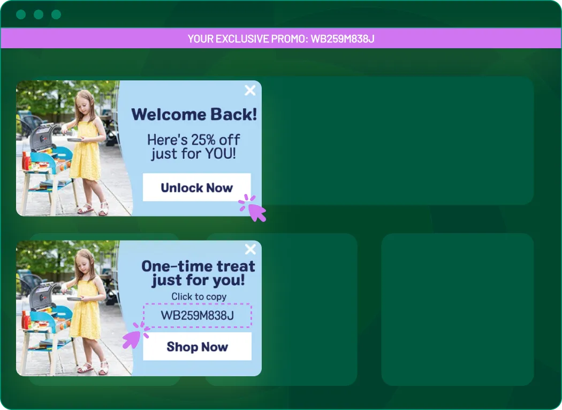Click the middle green window dot
The image size is (562, 410).
pyautogui.click(x=39, y=14)
